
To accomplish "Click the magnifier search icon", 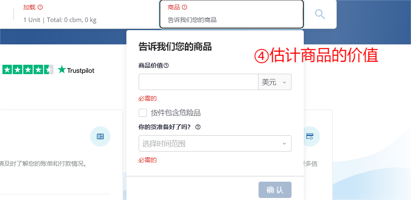I will pyautogui.click(x=320, y=14).
